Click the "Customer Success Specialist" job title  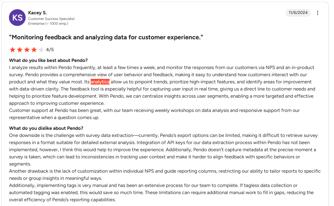coord(51,19)
